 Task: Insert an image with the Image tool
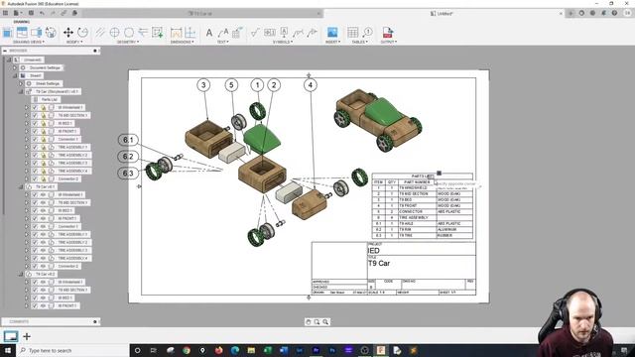[x=332, y=33]
